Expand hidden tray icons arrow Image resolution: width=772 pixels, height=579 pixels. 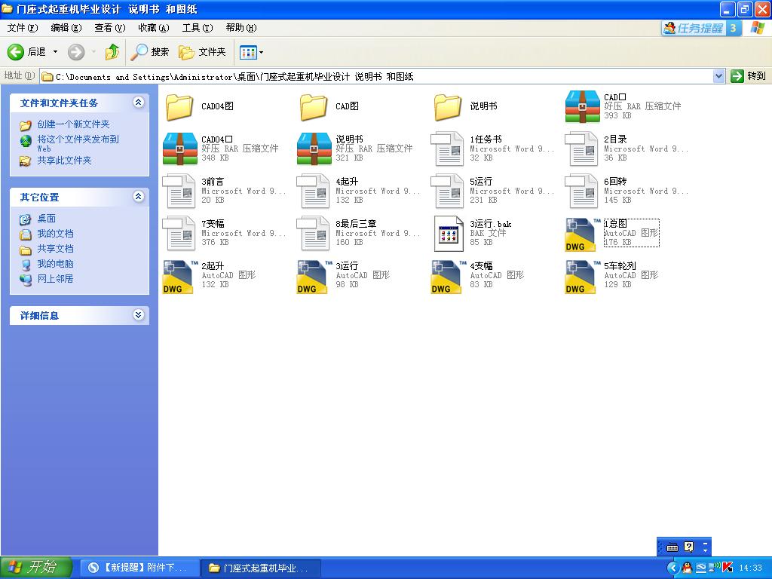tap(672, 568)
